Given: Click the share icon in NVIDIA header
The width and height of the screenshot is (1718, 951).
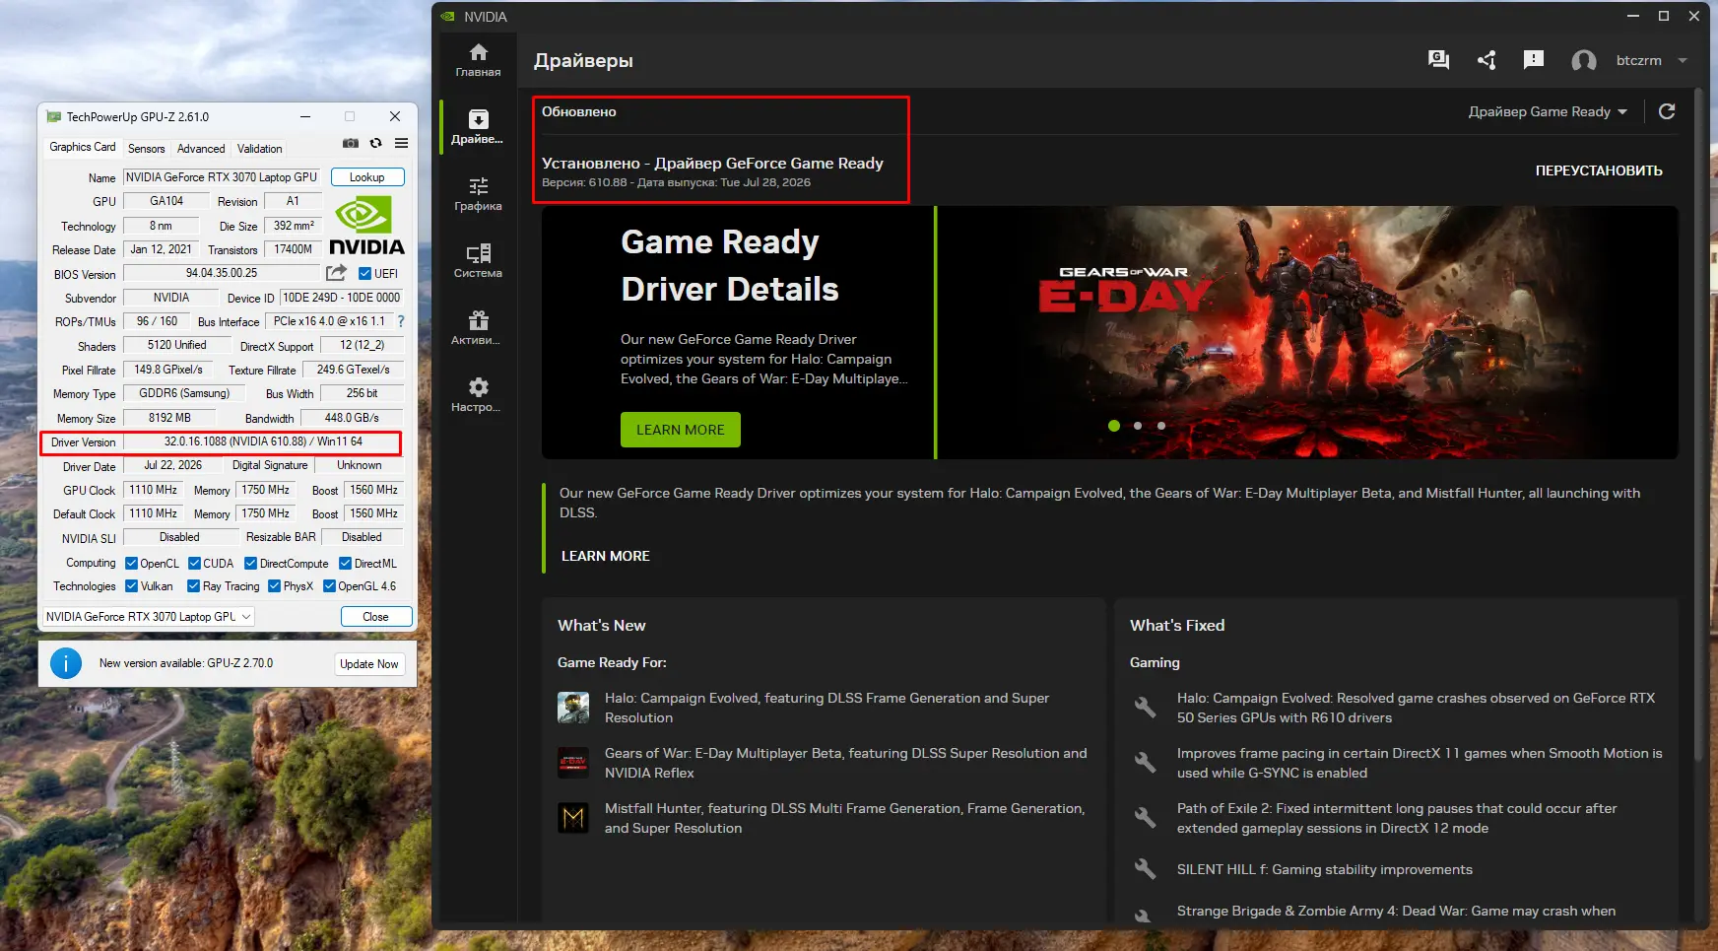Looking at the screenshot, I should click(x=1487, y=60).
